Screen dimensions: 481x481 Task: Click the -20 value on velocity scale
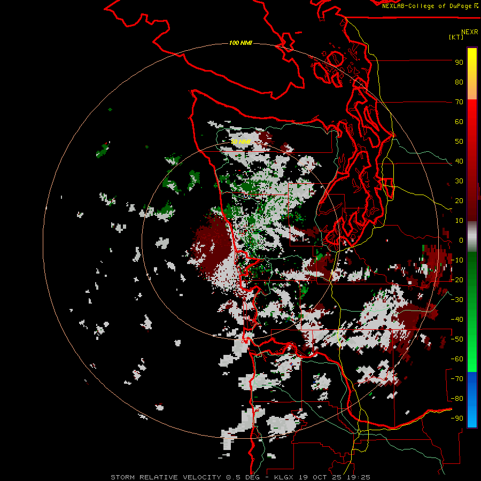[457, 280]
